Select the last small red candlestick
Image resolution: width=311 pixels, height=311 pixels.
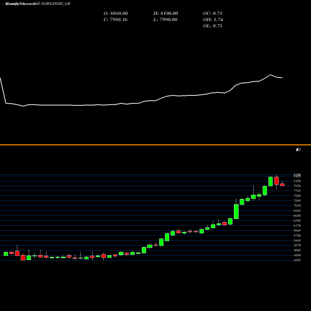point(282,185)
